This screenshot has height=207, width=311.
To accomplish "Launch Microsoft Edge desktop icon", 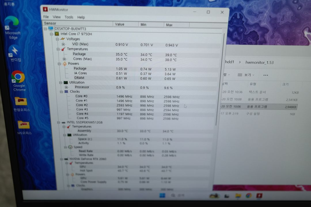I will pyautogui.click(x=12, y=25).
